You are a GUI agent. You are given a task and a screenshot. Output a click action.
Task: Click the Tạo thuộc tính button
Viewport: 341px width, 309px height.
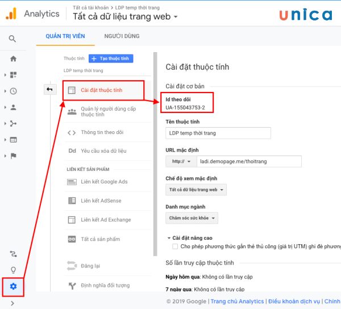coord(111,59)
